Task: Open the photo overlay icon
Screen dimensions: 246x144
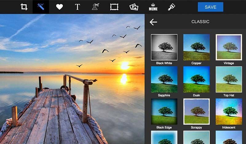Action: pyautogui.click(x=134, y=7)
